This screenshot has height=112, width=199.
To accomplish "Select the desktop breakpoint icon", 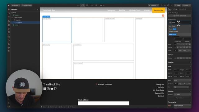I will click(82, 5).
